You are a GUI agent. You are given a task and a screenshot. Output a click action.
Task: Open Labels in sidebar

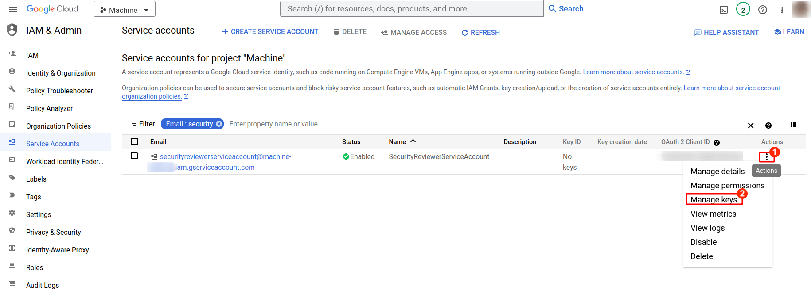tap(36, 179)
